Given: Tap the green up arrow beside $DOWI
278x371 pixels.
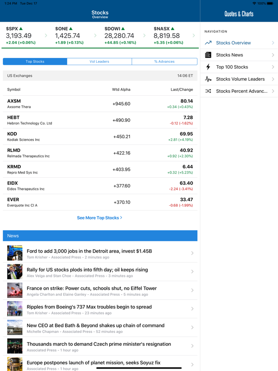Looking at the screenshot, I should click(123, 29).
